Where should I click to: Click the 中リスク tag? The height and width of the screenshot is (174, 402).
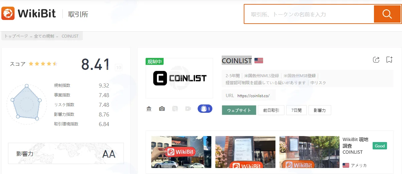pyautogui.click(x=318, y=83)
